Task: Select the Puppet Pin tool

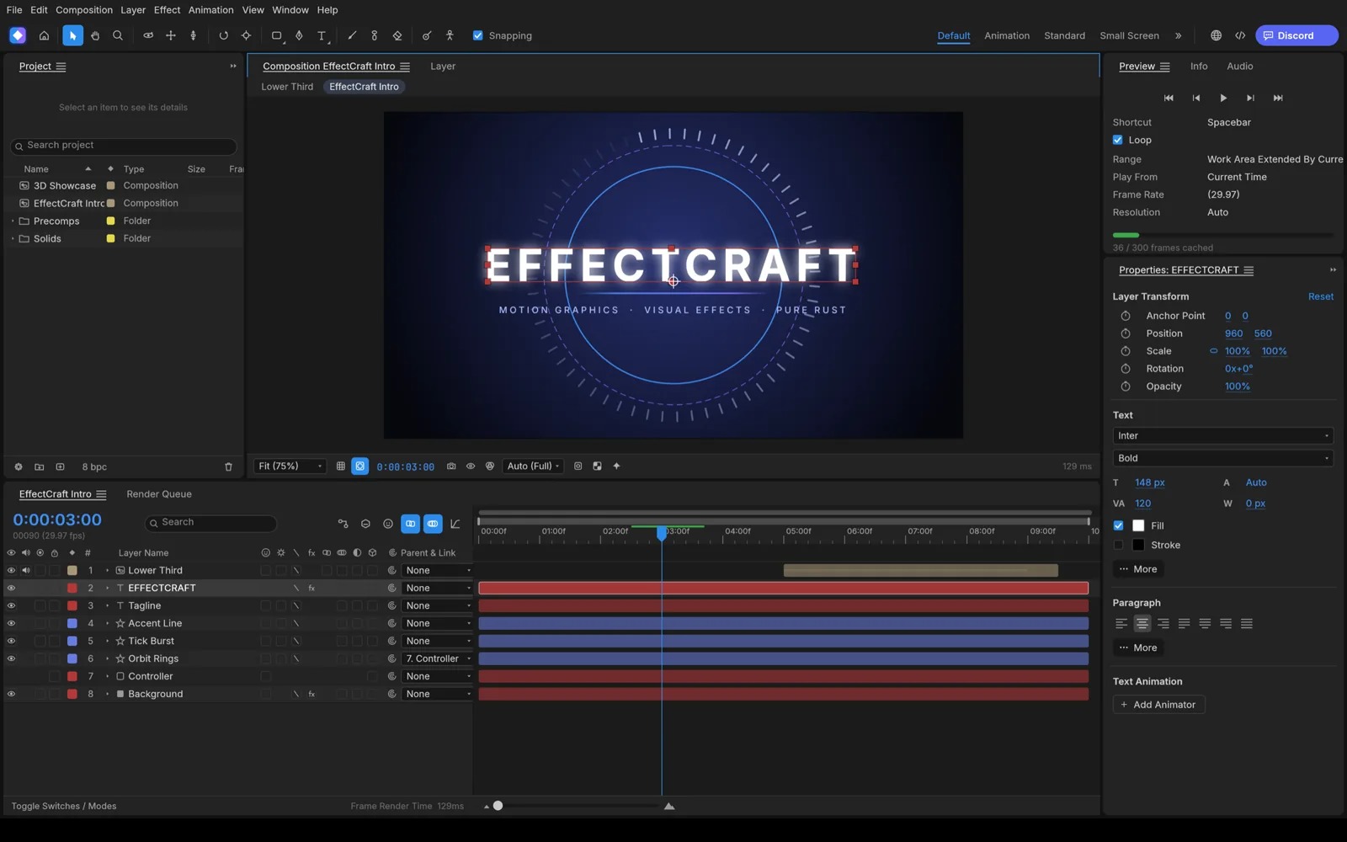Action: (x=450, y=35)
